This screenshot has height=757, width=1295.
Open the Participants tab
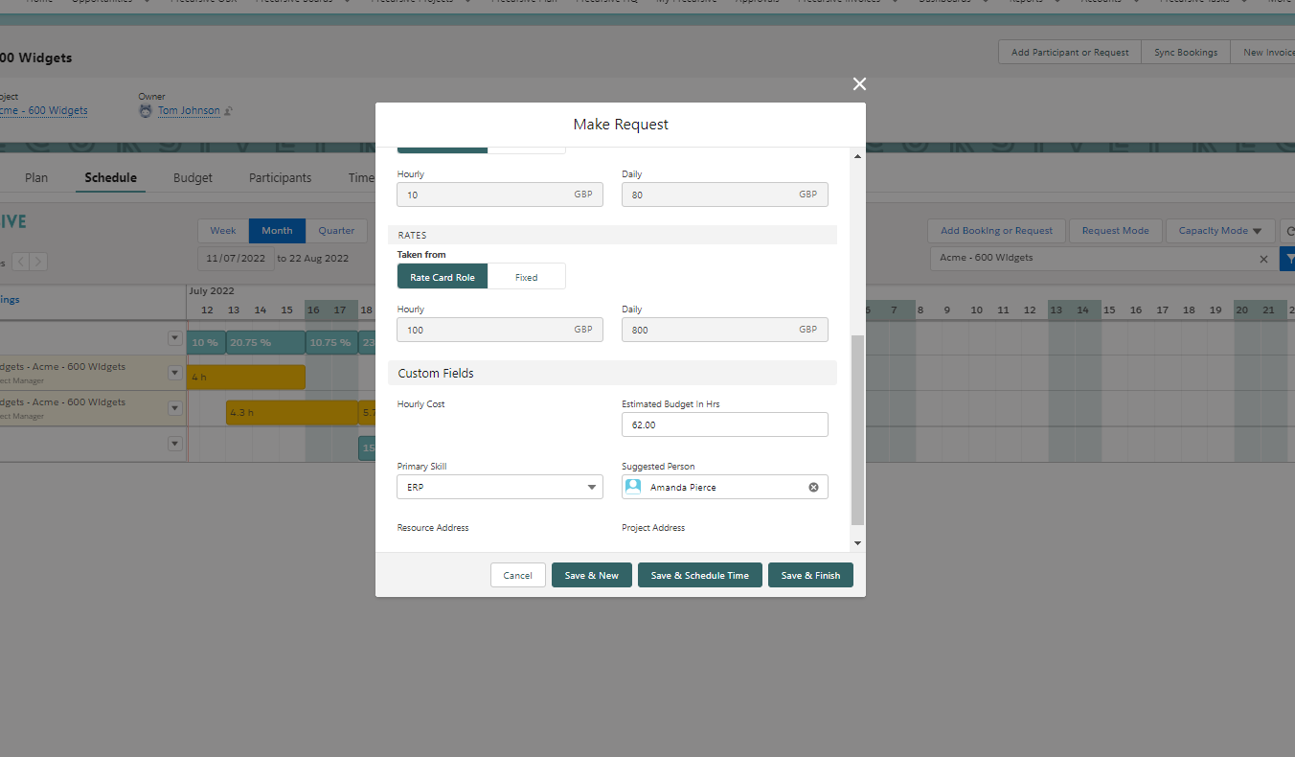click(280, 178)
